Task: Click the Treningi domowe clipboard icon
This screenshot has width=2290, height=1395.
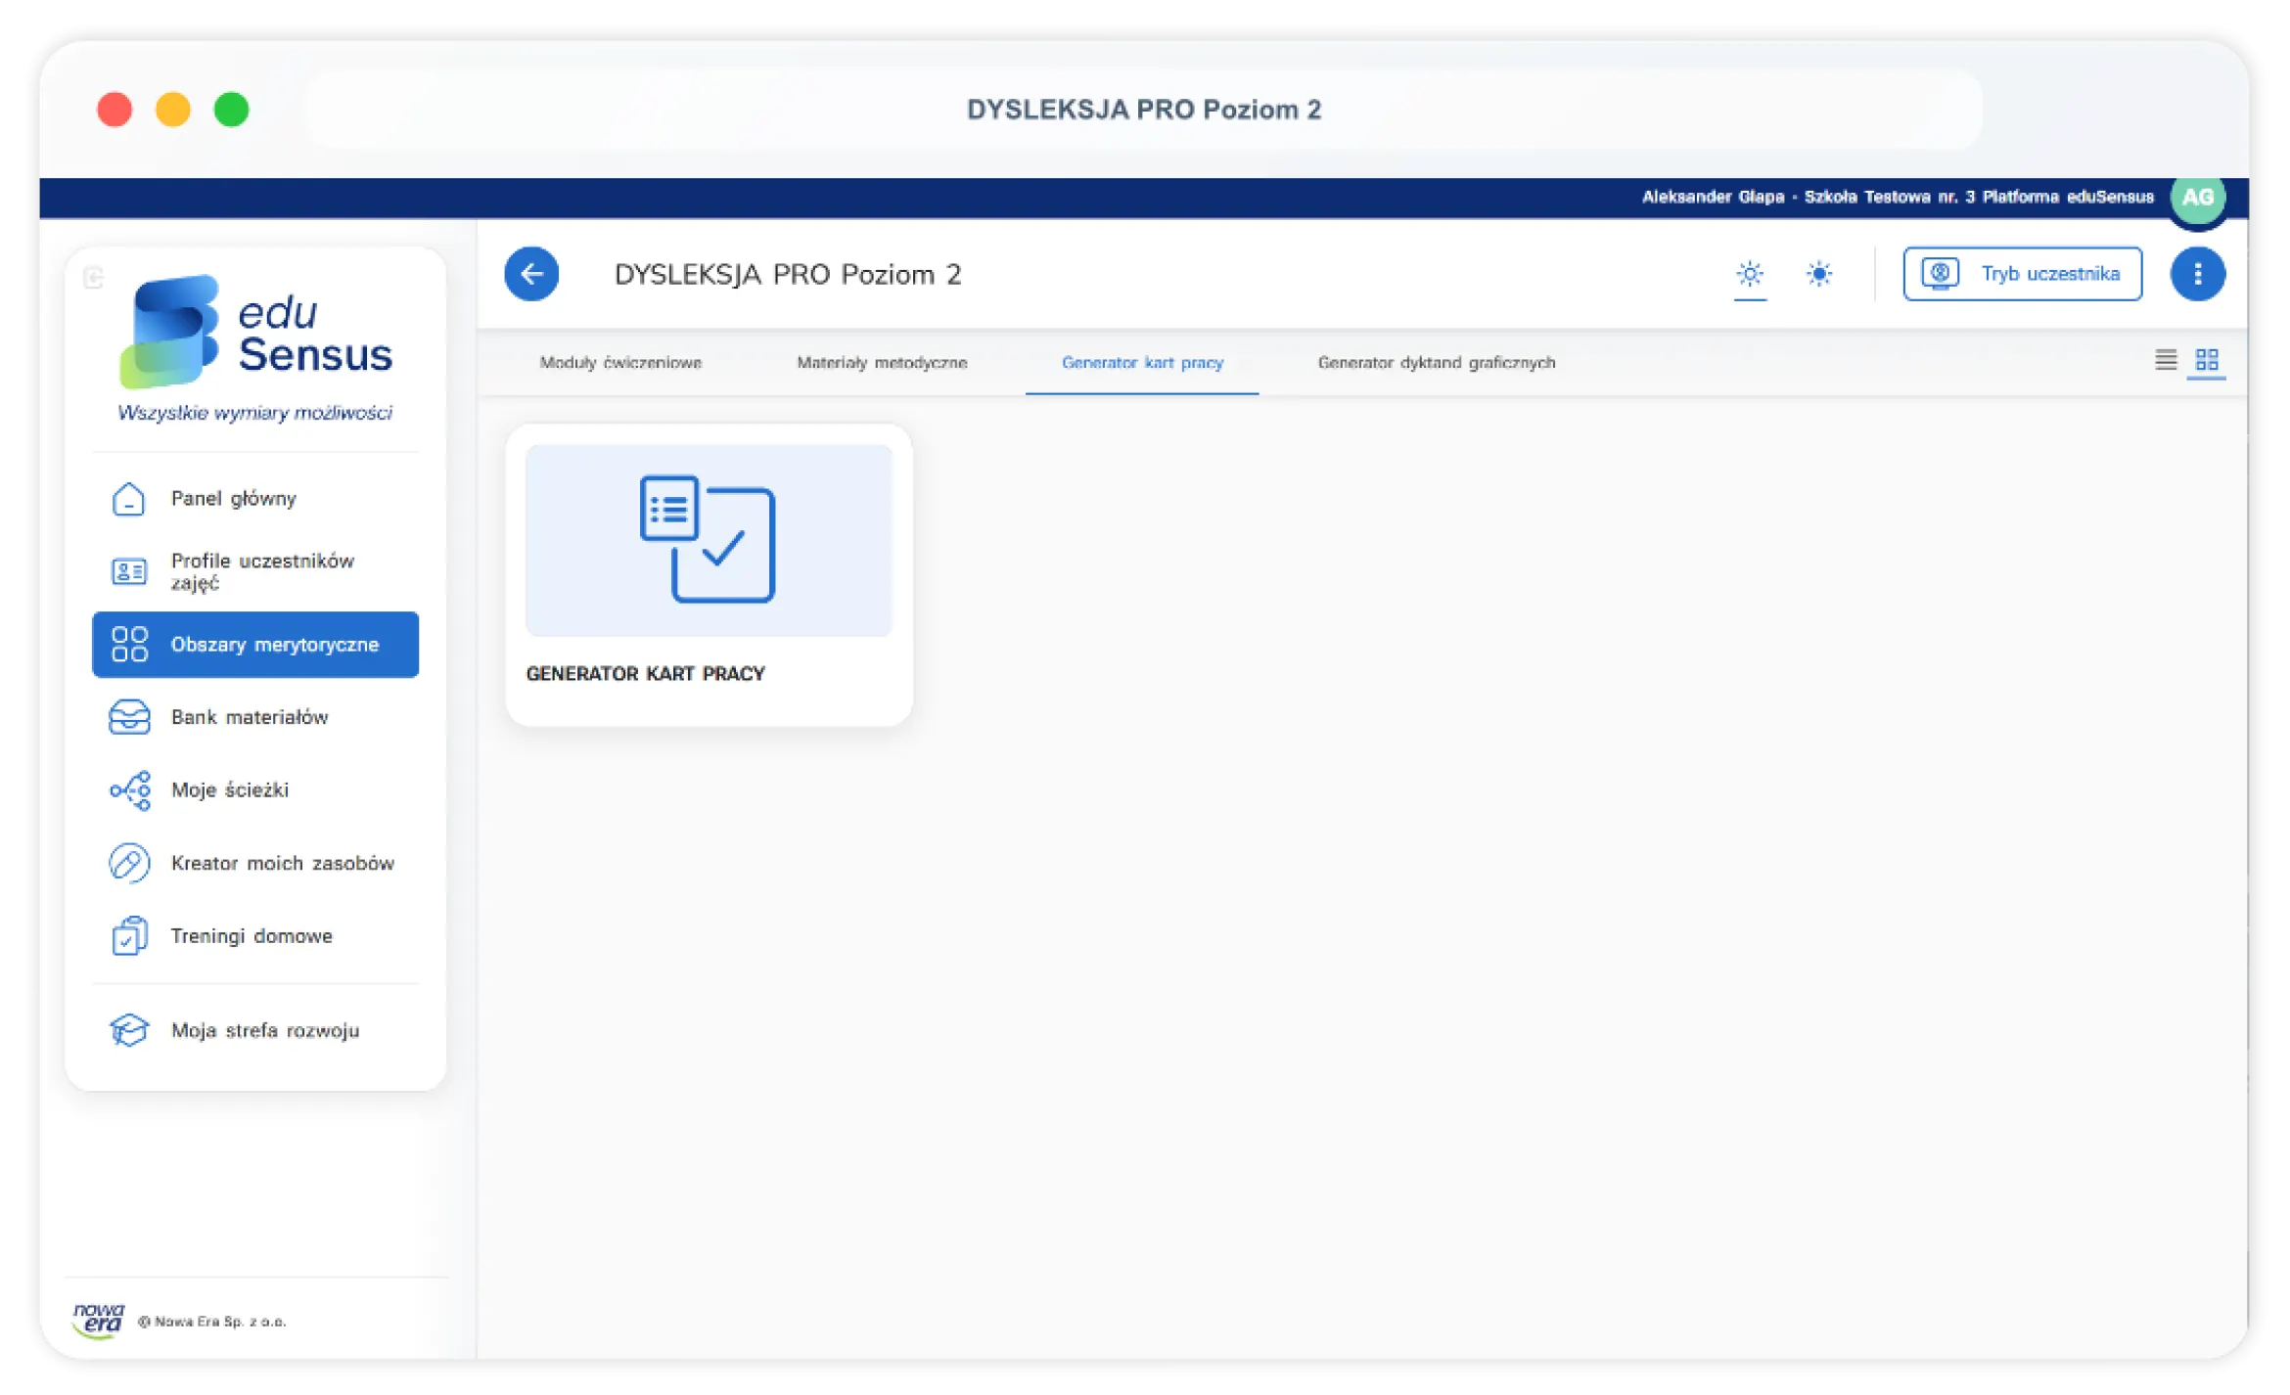Action: [x=128, y=936]
